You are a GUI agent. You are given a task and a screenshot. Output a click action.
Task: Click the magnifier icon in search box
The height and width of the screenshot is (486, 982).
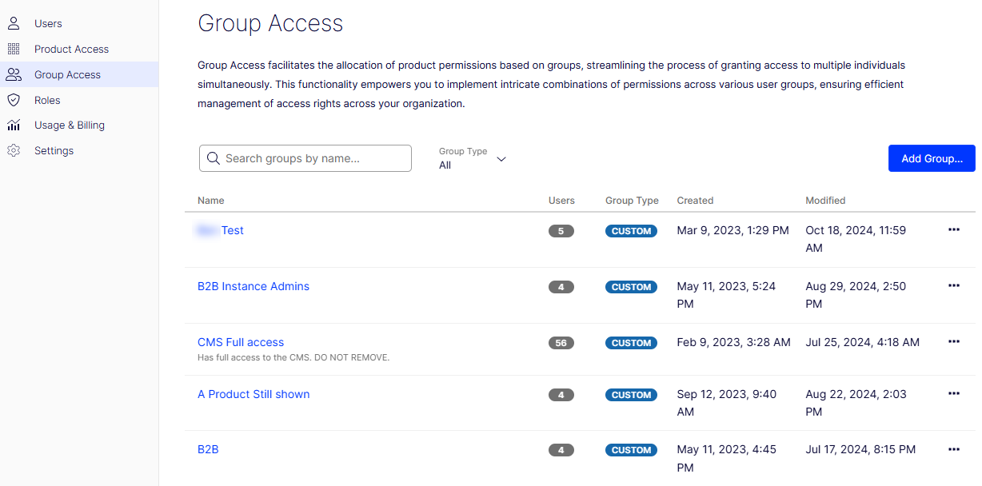214,158
